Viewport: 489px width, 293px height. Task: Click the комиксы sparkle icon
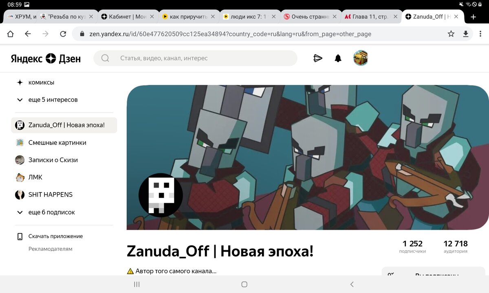pyautogui.click(x=20, y=83)
